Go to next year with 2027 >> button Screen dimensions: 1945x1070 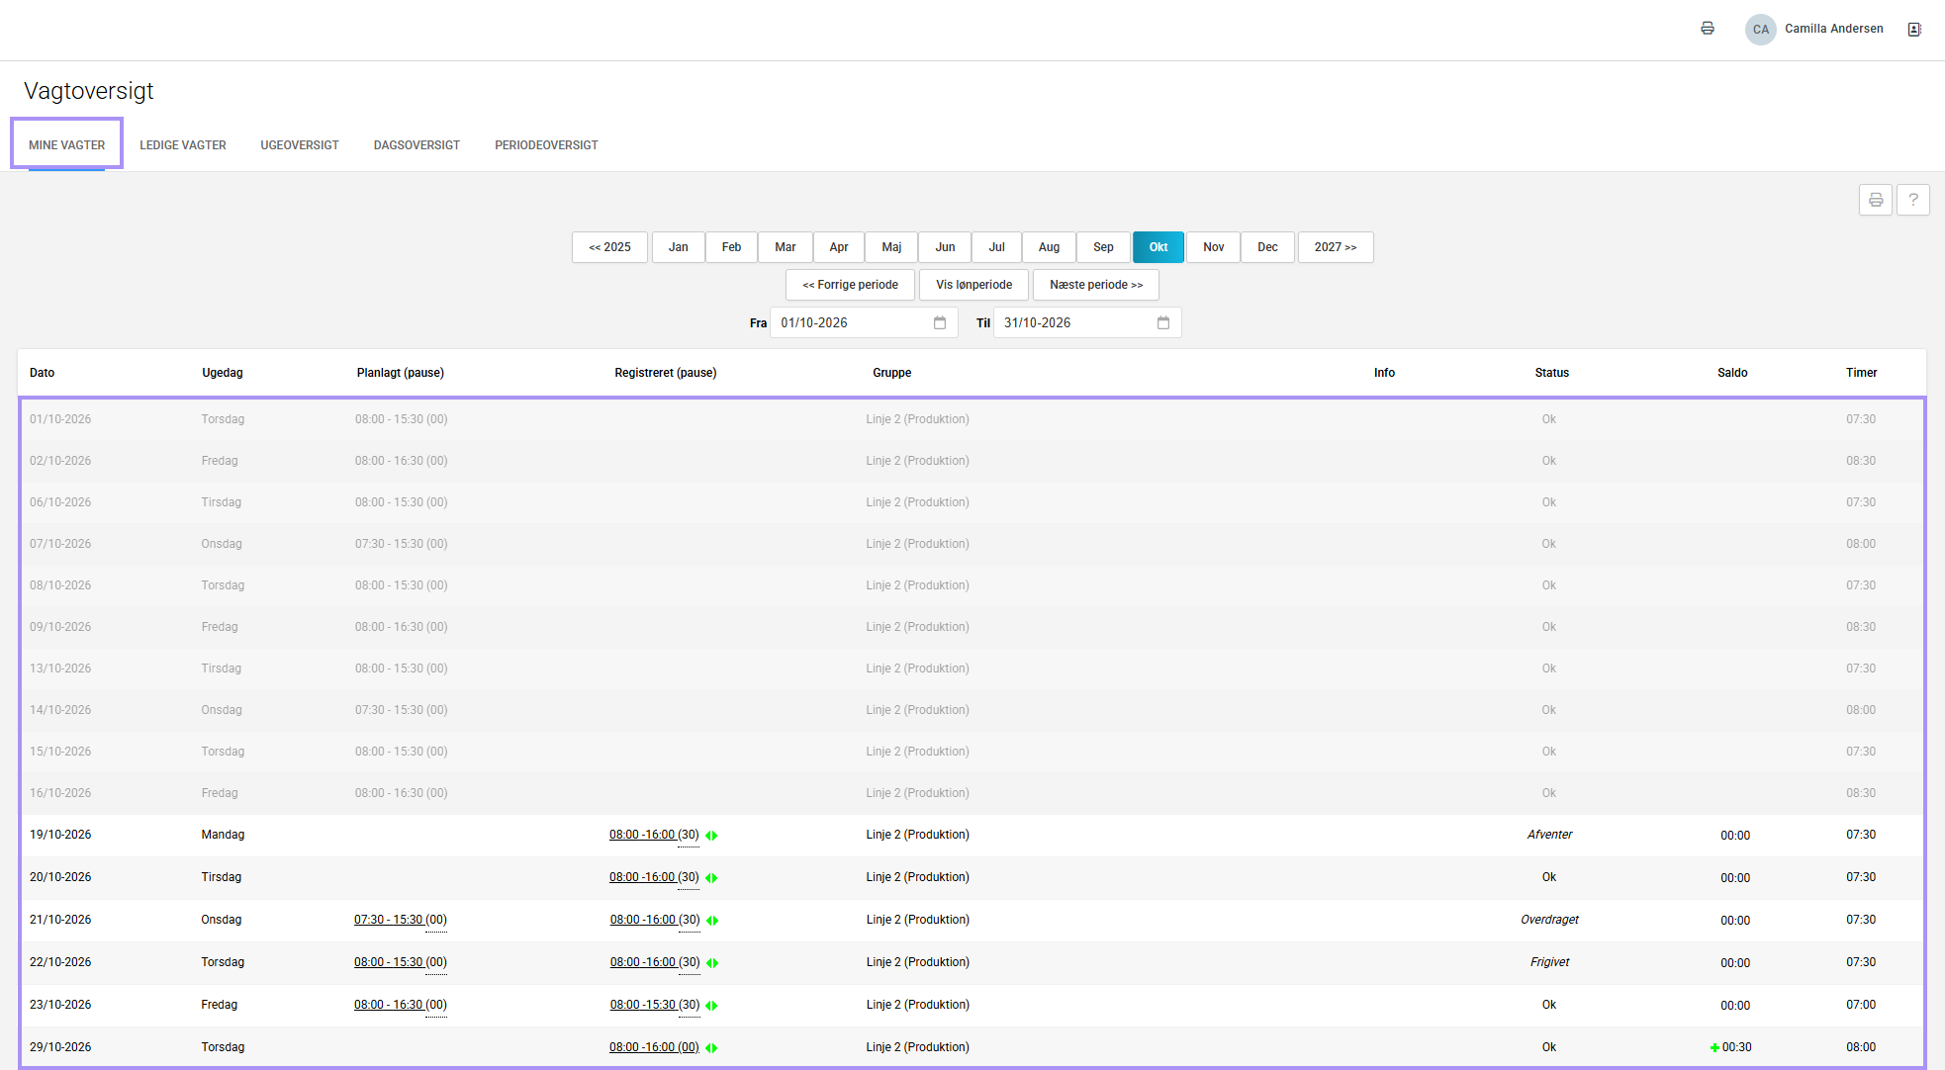tap(1336, 247)
